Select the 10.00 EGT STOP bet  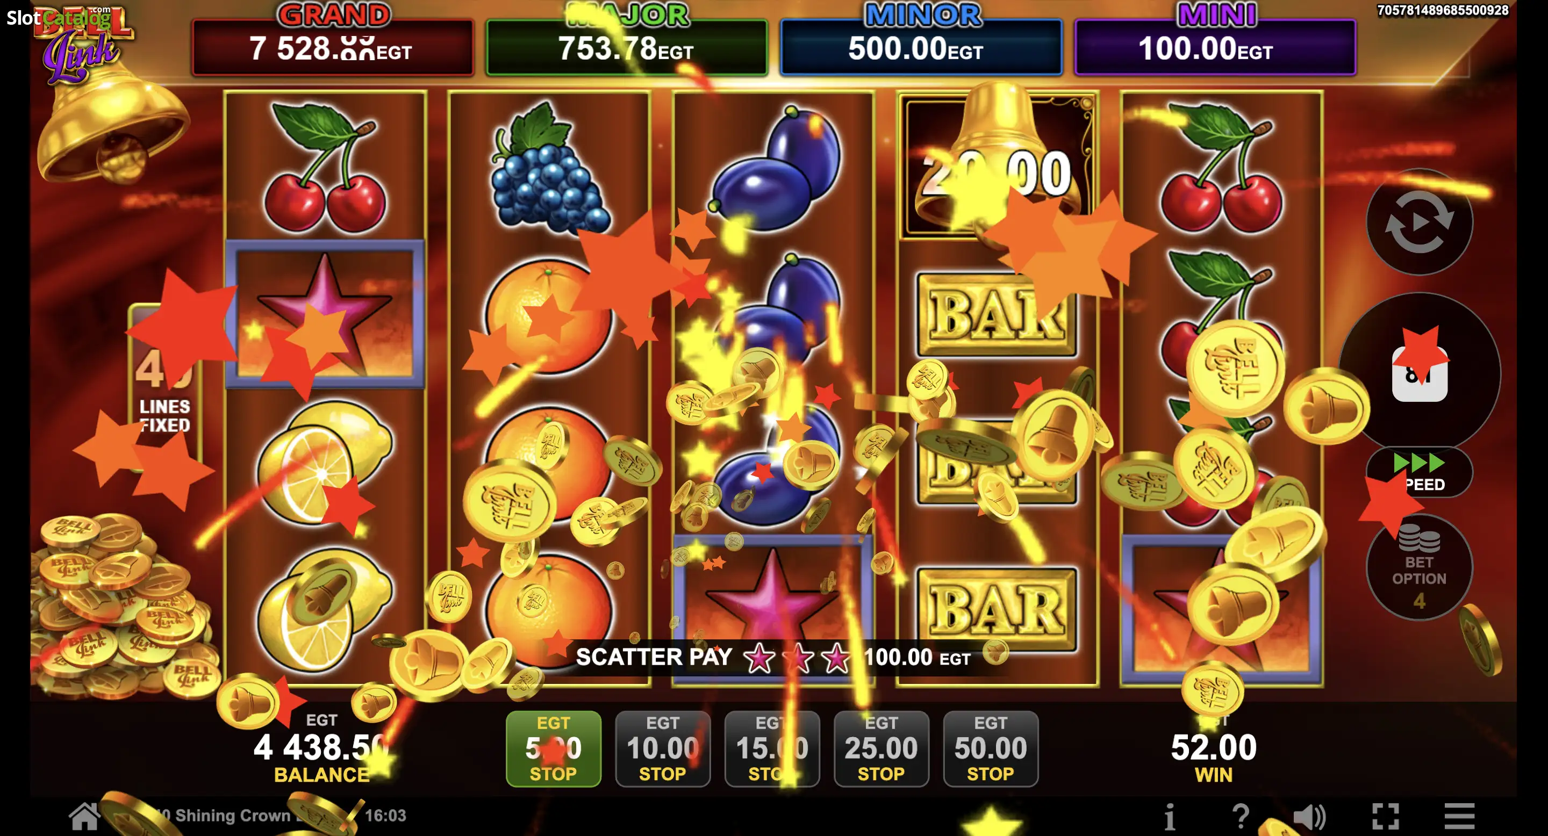[663, 749]
